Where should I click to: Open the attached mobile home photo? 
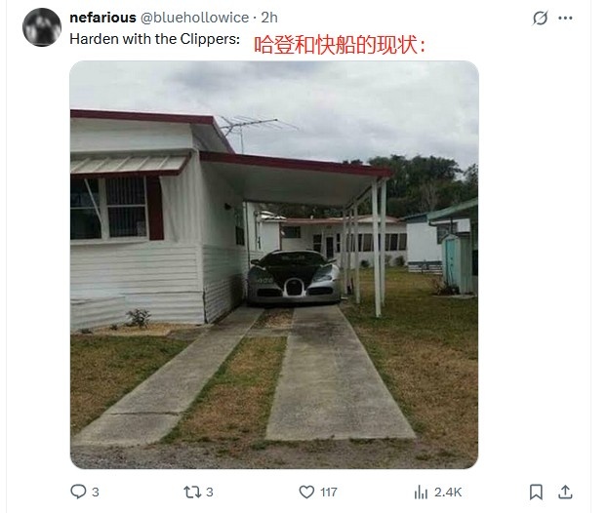tap(274, 264)
